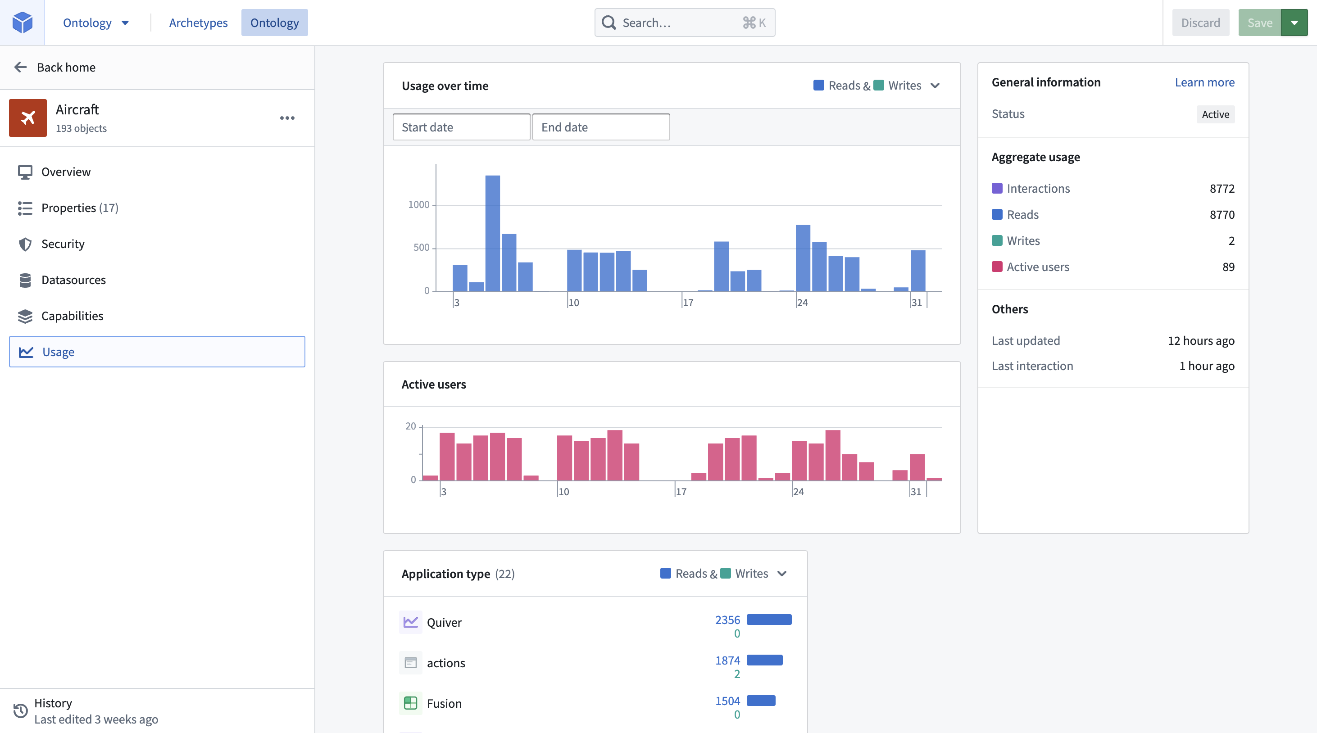Click the teal Writes color swatch in Aggregate usage
This screenshot has height=733, width=1317.
point(996,240)
